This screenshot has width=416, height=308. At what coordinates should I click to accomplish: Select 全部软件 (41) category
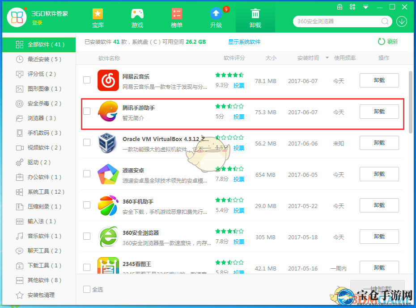click(39, 45)
